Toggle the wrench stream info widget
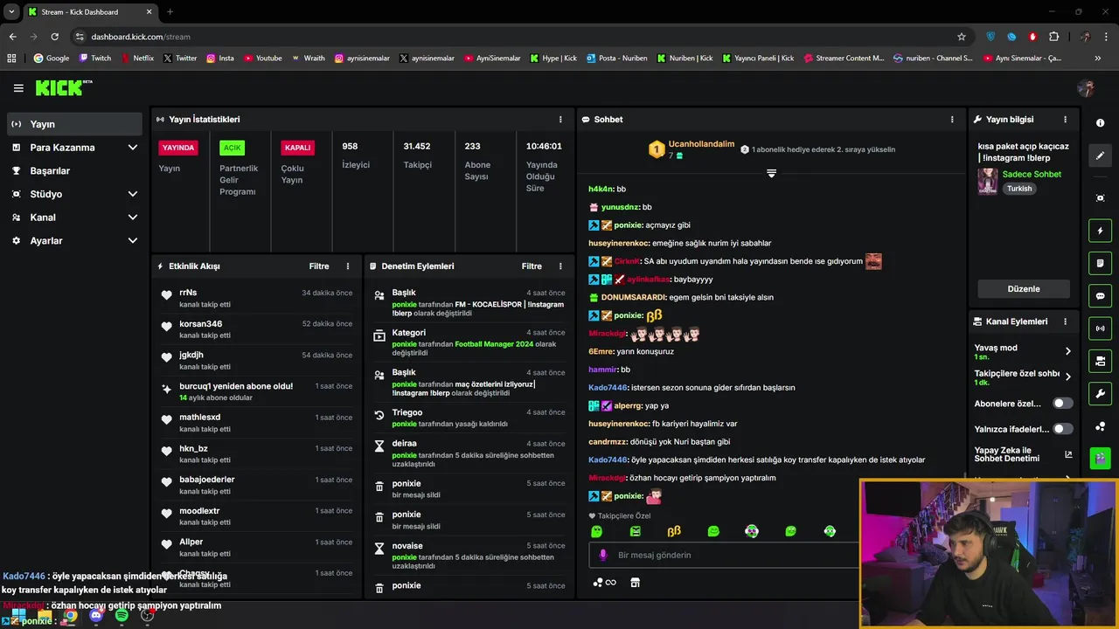This screenshot has height=629, width=1119. click(1101, 393)
